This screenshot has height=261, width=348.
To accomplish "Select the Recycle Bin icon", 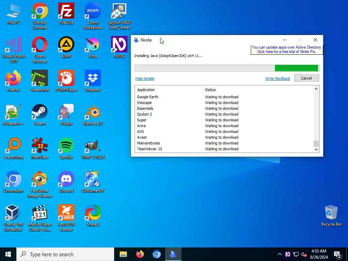I will point(331,216).
